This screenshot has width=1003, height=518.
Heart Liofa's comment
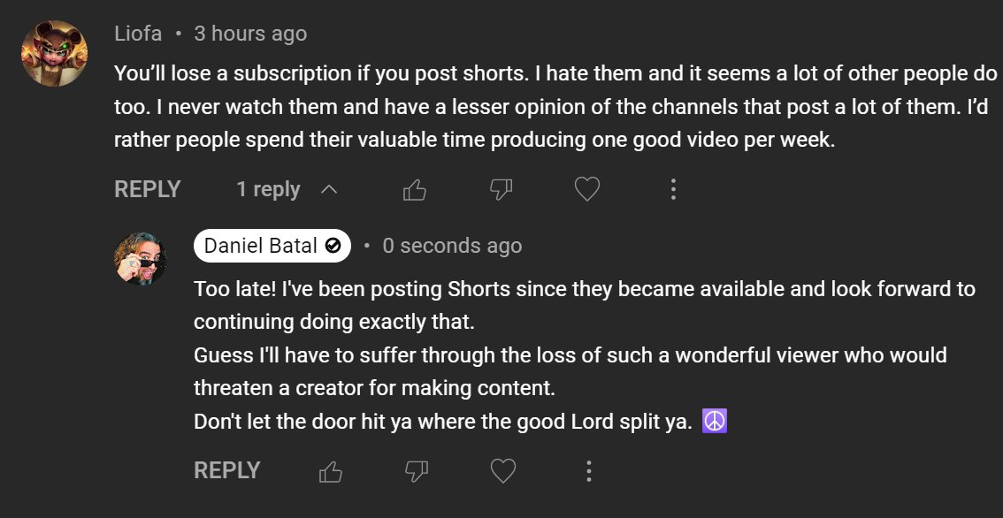point(586,189)
